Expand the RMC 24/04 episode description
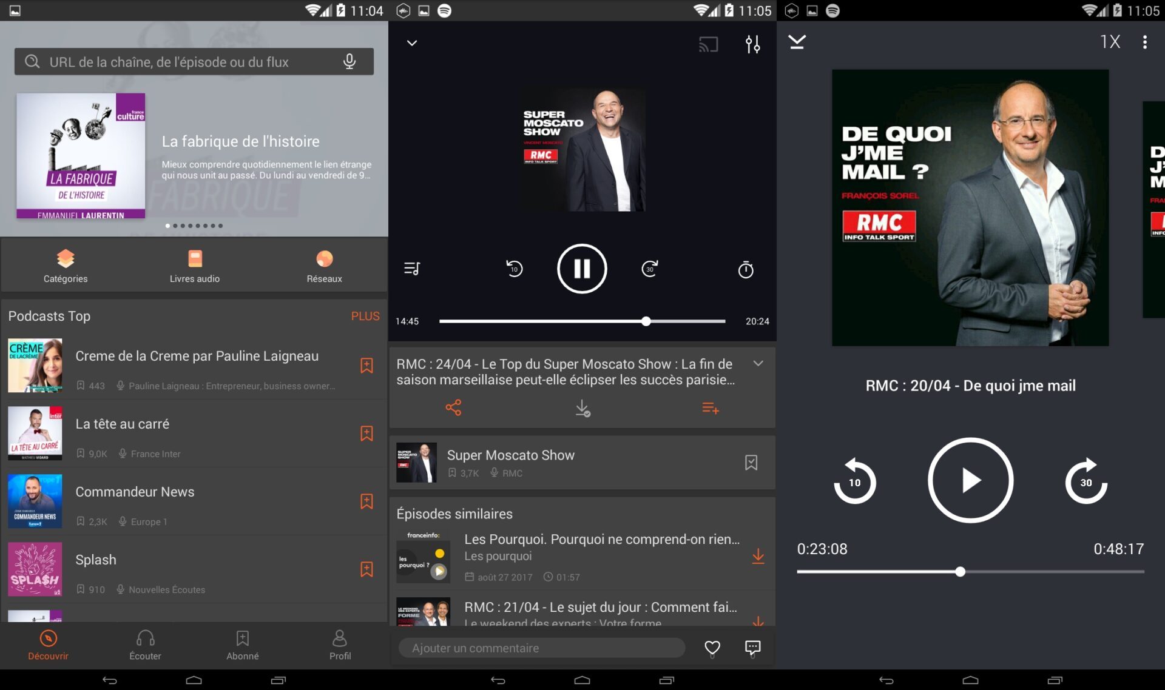The width and height of the screenshot is (1165, 690). coord(758,364)
